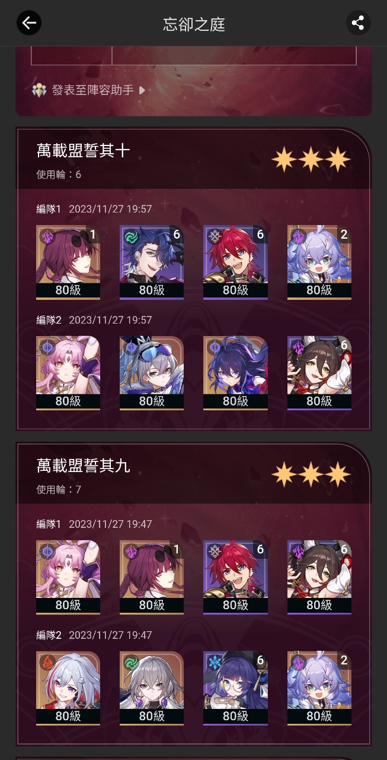Select Tingyun portrait in 其十 team 2
387x760 pixels.
point(319,373)
